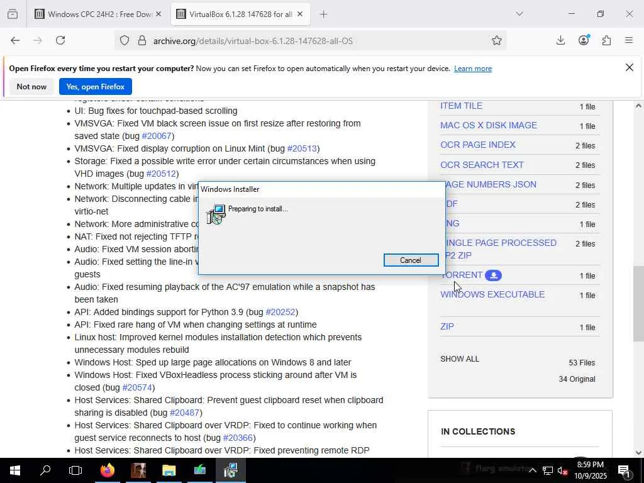List all tabs dropdown

[x=519, y=14]
